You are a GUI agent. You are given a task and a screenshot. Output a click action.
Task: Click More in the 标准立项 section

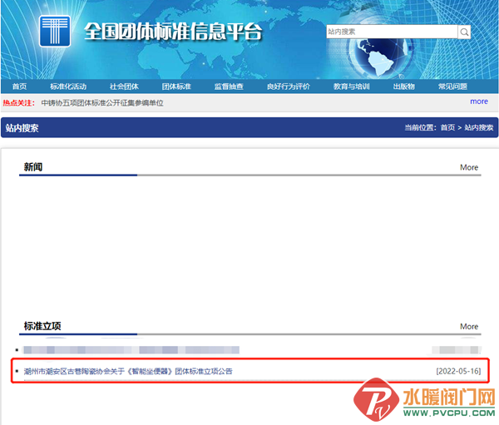coord(469,327)
